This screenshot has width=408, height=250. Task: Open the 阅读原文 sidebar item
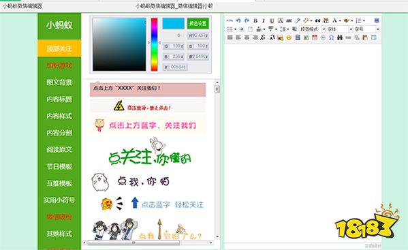(59, 150)
